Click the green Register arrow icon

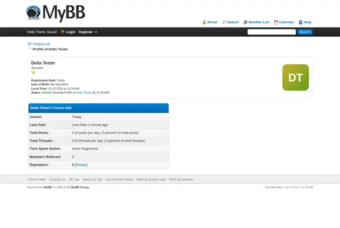pyautogui.click(x=96, y=32)
